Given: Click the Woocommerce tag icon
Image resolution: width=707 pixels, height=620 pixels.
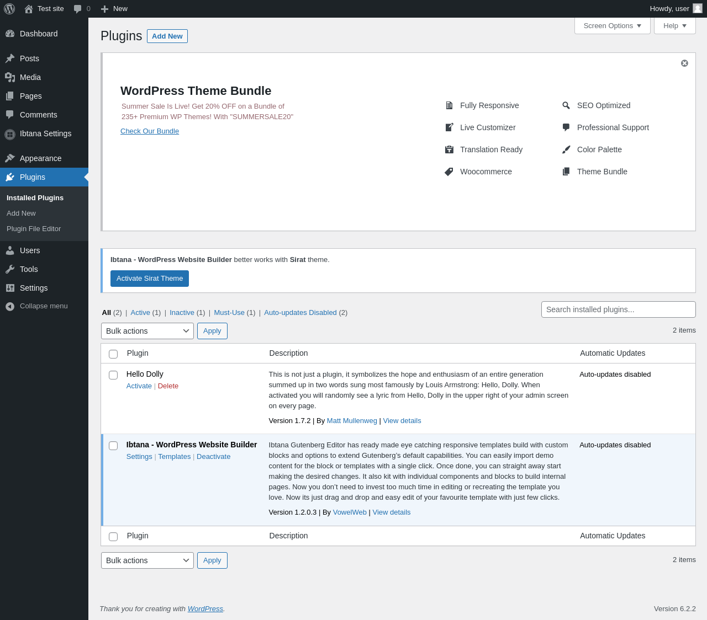Looking at the screenshot, I should pos(449,172).
